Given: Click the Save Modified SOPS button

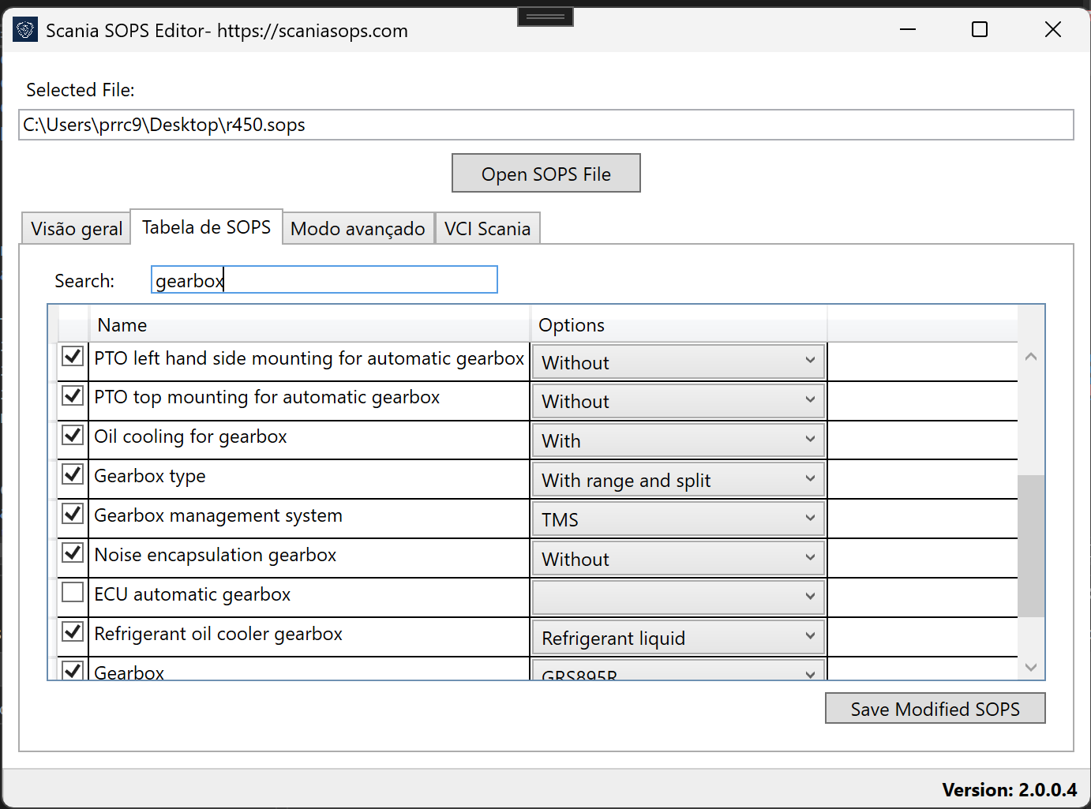Looking at the screenshot, I should [x=935, y=708].
